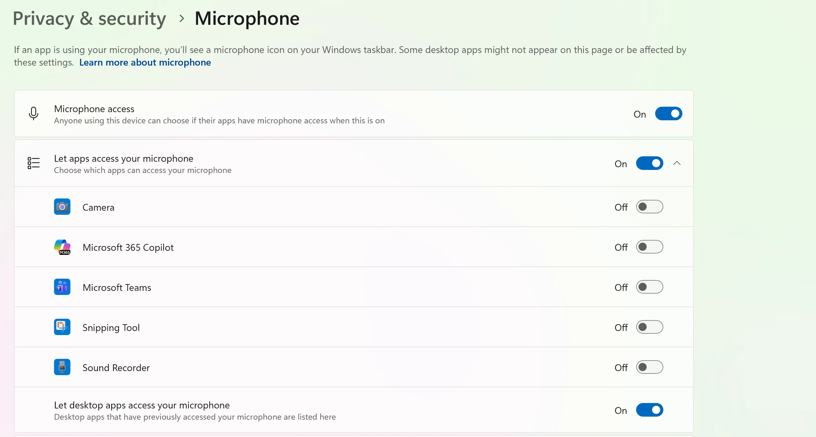
Task: Enable microphone for Camera
Action: point(649,207)
